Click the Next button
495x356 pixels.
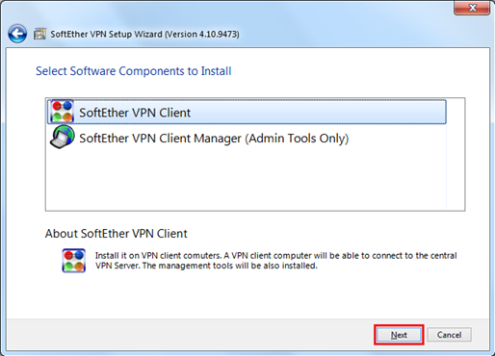pos(399,335)
